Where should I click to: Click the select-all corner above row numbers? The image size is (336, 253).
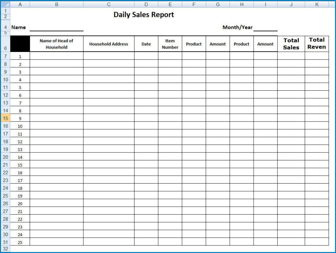5,4
